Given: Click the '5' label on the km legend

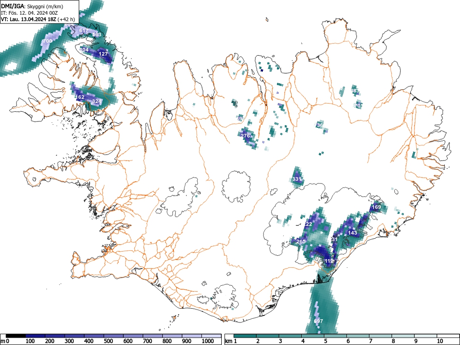Looking at the screenshot, I should [x=326, y=341].
